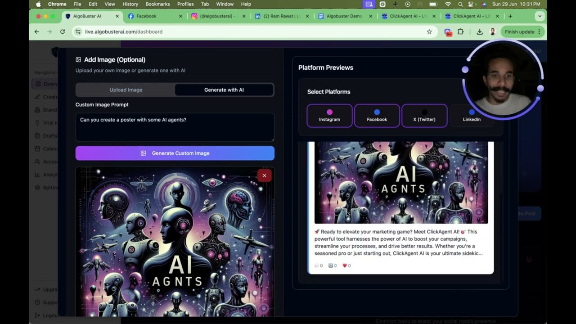Click the preview post image

pyautogui.click(x=401, y=182)
